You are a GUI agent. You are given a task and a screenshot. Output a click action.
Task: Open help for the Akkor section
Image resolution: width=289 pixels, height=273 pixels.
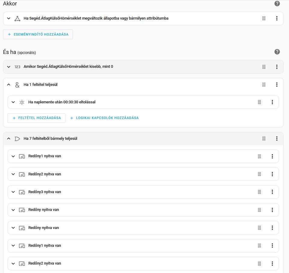(277, 4)
